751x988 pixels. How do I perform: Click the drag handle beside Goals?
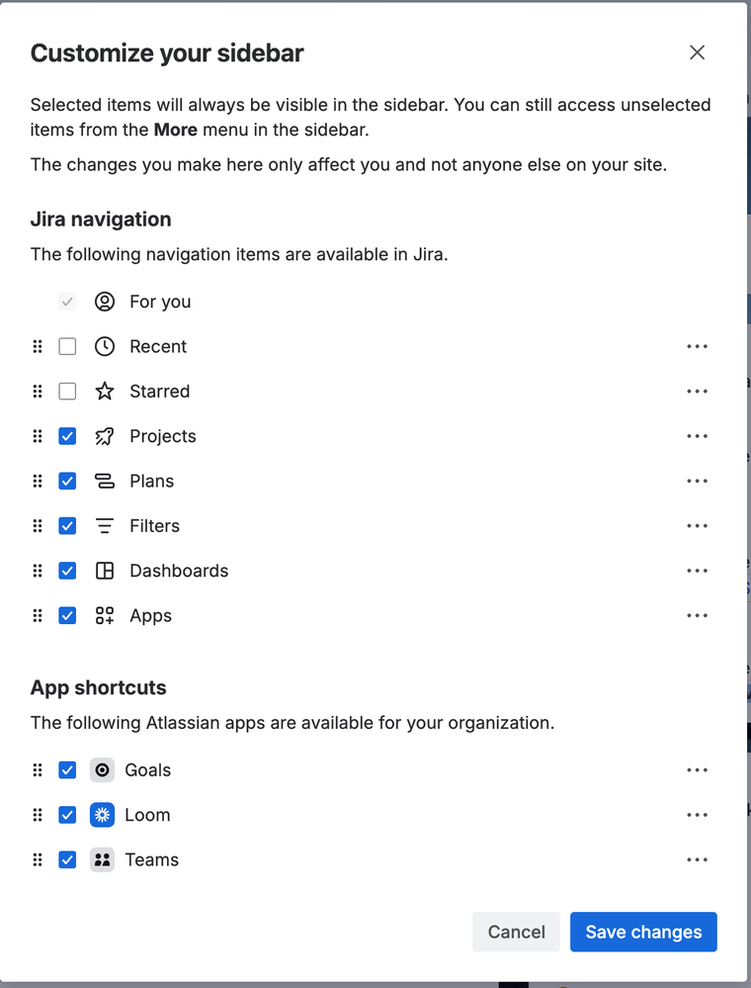[x=38, y=770]
